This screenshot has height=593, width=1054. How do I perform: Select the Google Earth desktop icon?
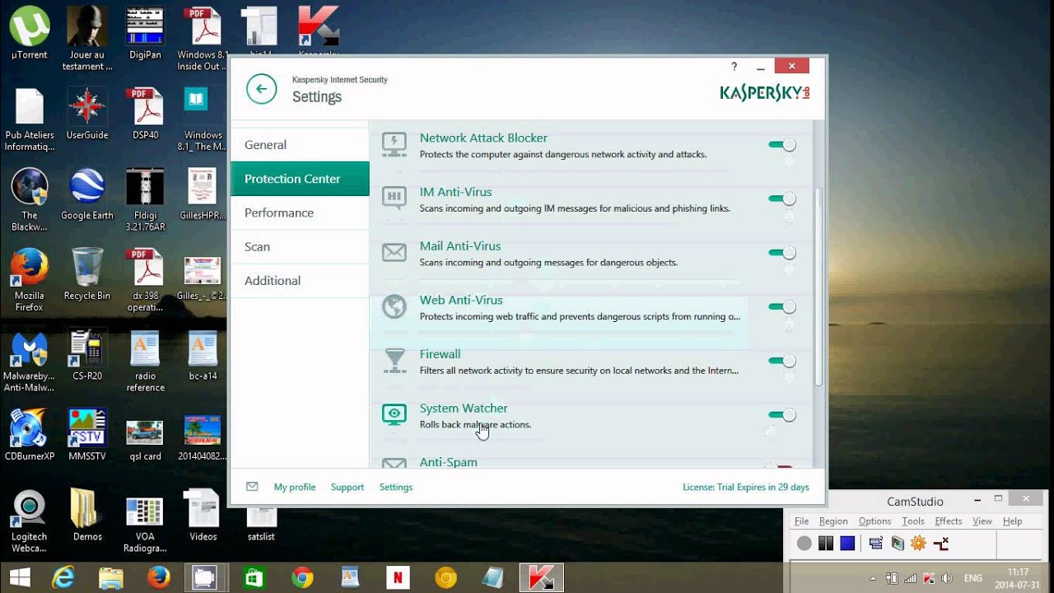[87, 194]
